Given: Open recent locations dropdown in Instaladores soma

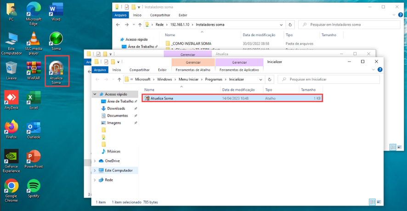Looking at the screenshot, I should pyautogui.click(x=134, y=25).
